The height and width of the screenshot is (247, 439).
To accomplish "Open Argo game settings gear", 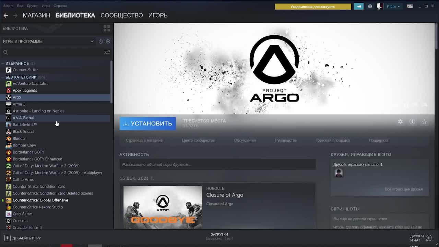I will [400, 121].
